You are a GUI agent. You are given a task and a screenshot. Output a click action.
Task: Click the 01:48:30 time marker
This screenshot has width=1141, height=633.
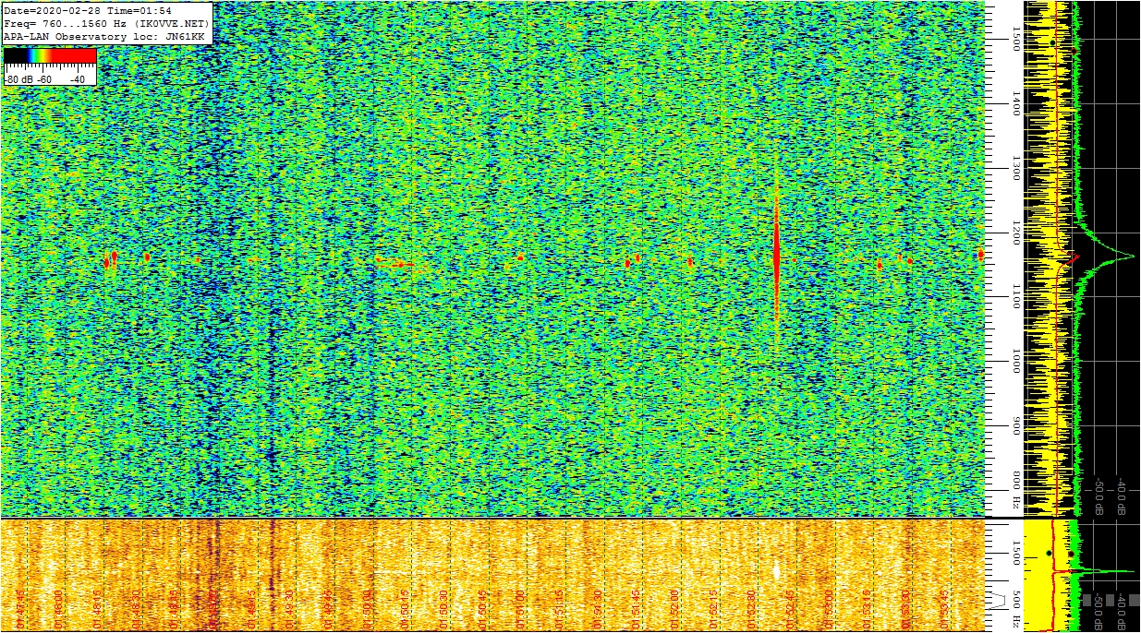pyautogui.click(x=138, y=607)
